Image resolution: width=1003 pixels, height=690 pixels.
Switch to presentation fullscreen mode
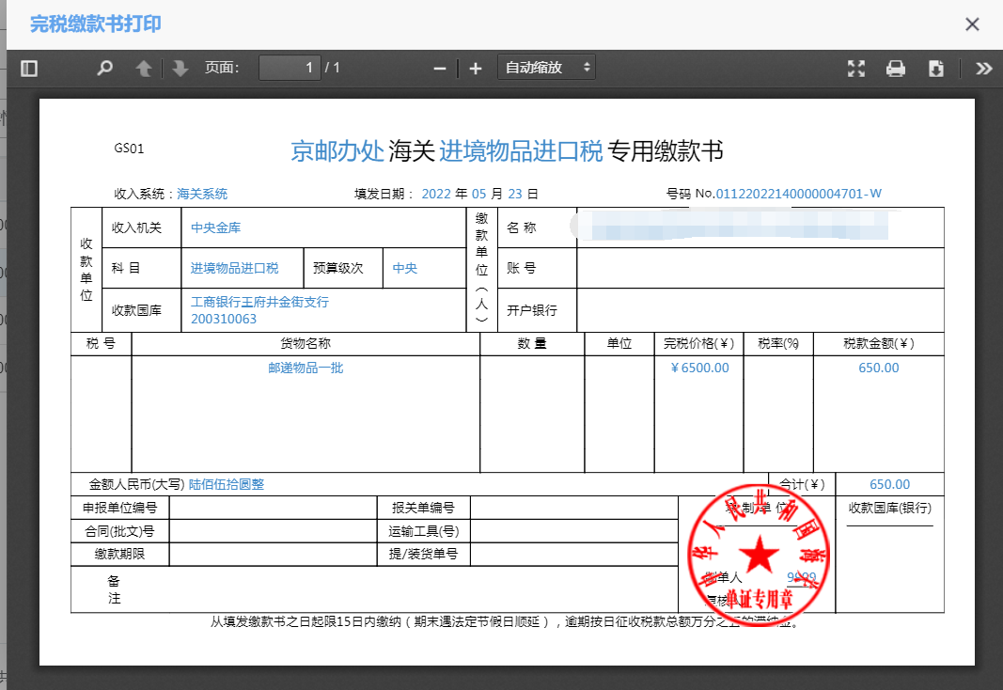click(x=856, y=68)
